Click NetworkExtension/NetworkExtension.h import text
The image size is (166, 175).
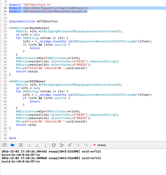click(55, 11)
